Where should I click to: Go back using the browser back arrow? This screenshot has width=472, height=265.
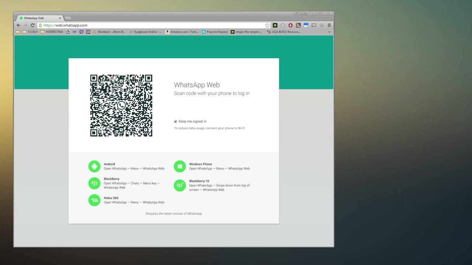(18, 25)
